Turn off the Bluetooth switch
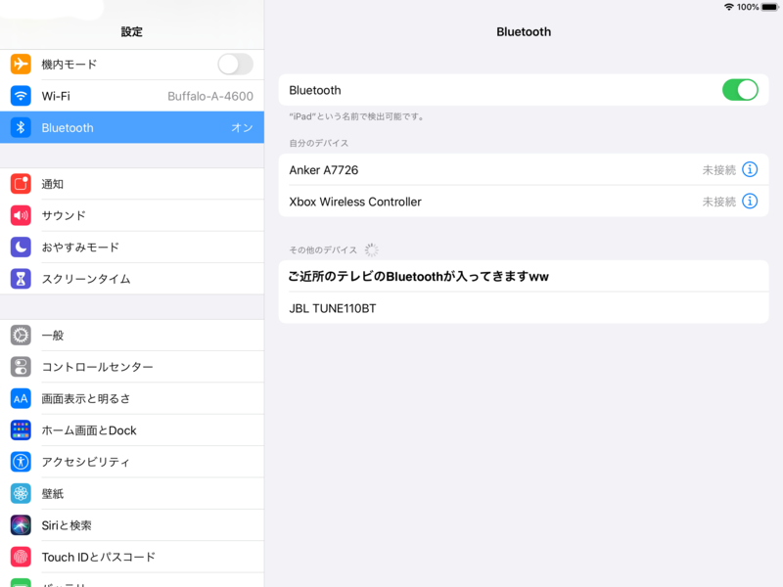This screenshot has width=783, height=587. click(740, 90)
